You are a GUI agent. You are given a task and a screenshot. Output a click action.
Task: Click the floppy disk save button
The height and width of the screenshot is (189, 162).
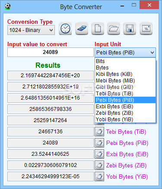(130, 28)
